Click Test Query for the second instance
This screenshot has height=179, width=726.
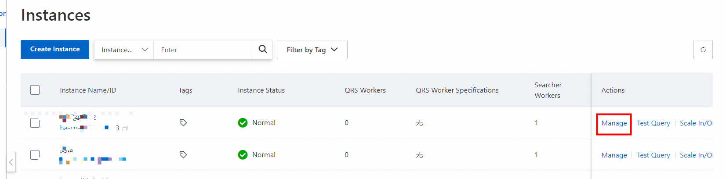click(653, 155)
